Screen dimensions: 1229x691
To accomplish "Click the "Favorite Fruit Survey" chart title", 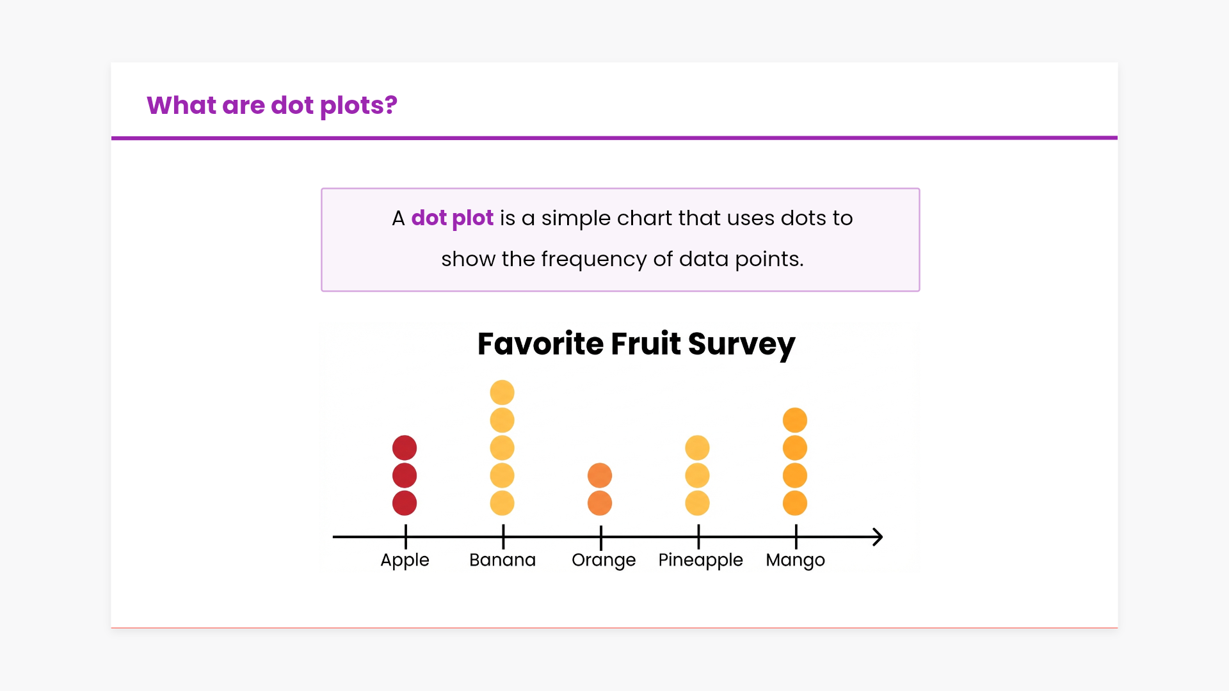I will [636, 344].
